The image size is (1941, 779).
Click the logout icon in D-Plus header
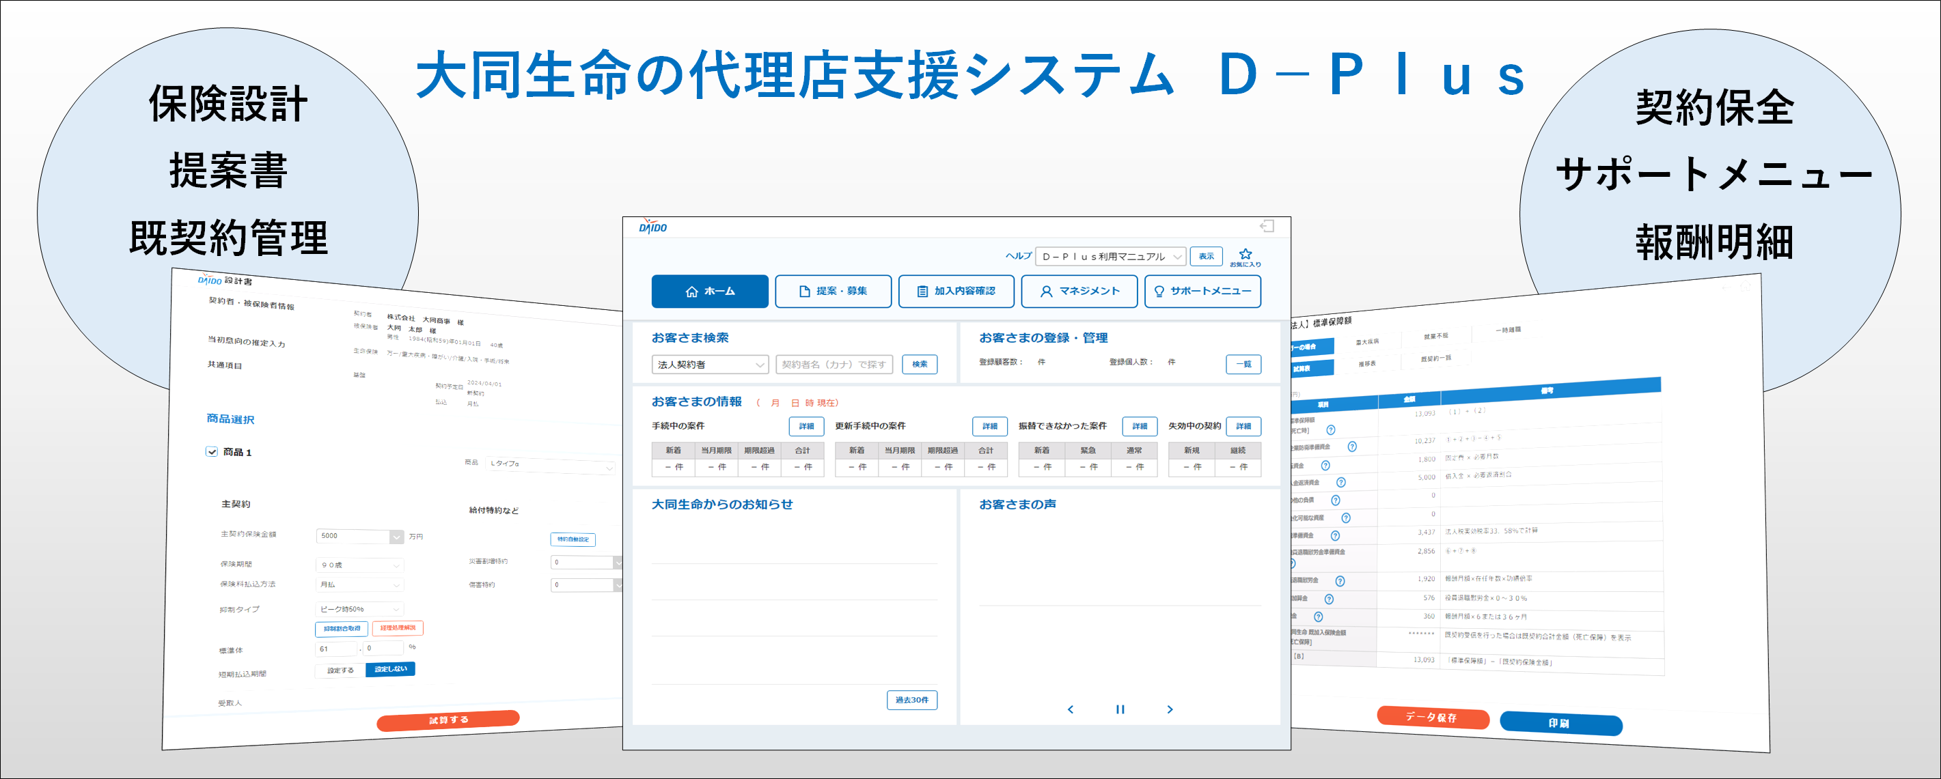tap(1267, 226)
